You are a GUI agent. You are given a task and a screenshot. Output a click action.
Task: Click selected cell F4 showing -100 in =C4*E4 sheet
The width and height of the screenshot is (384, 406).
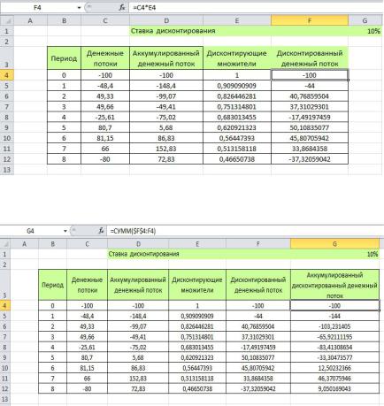[310, 75]
